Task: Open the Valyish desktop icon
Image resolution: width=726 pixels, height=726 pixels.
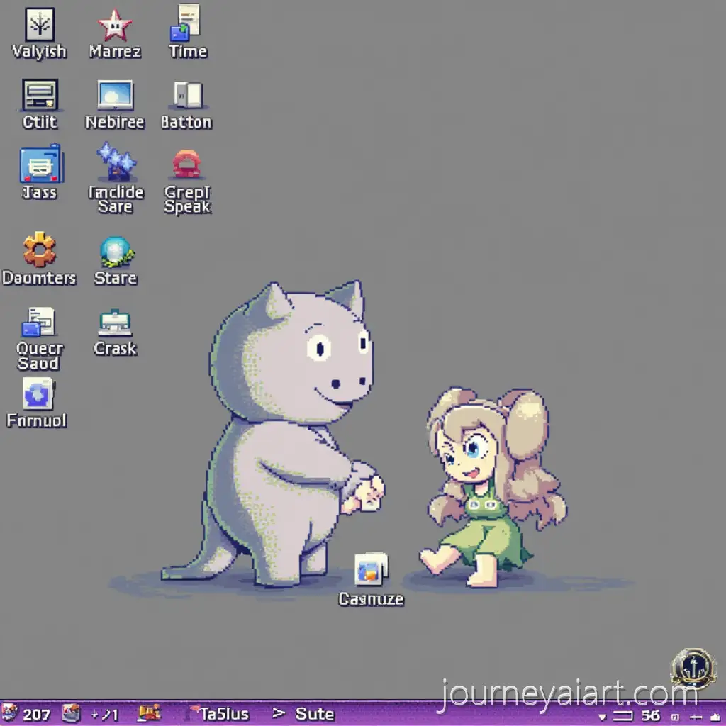Action: [x=39, y=26]
